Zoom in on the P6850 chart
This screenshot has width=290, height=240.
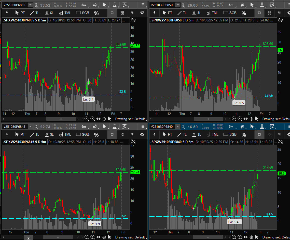click(x=240, y=119)
